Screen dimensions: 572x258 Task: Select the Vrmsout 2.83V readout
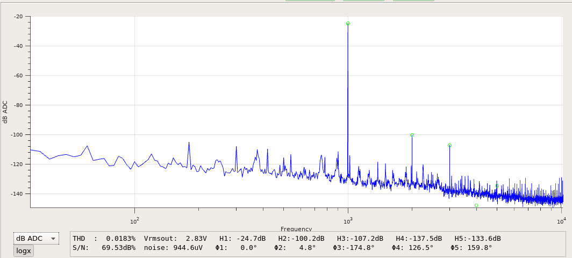pos(175,238)
